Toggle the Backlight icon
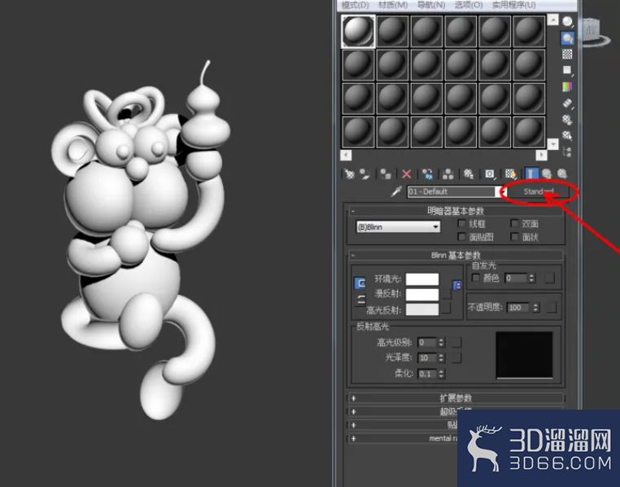Viewport: 620px width, 487px height. point(567,38)
